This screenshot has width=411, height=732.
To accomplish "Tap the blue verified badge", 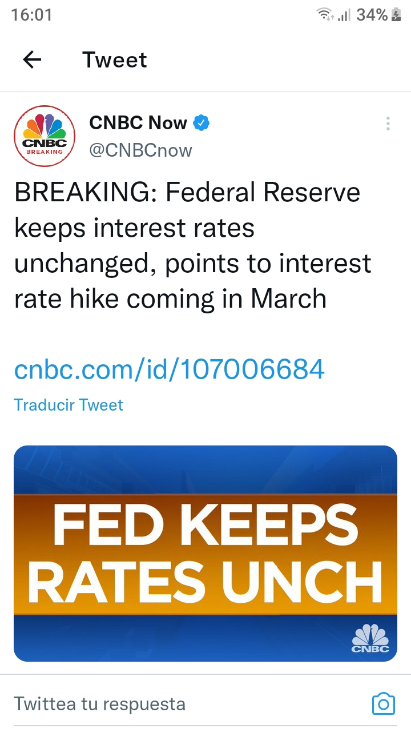I will point(201,123).
